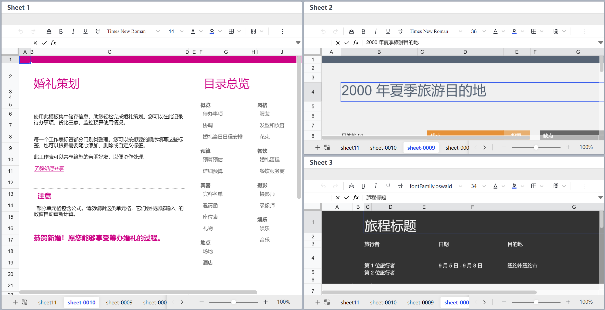The height and width of the screenshot is (310, 605).
Task: Click the borders grid icon in Sheet 1
Action: tap(231, 31)
